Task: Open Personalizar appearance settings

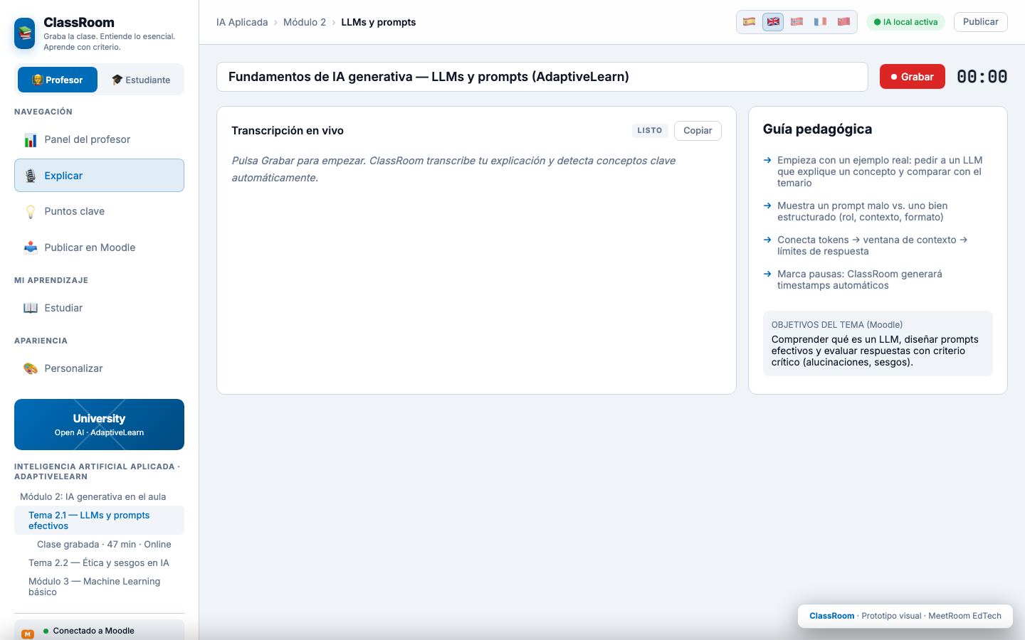Action: click(x=99, y=368)
